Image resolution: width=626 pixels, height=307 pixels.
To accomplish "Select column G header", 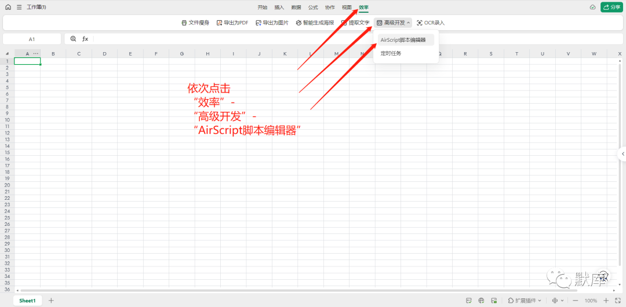I will 181,53.
